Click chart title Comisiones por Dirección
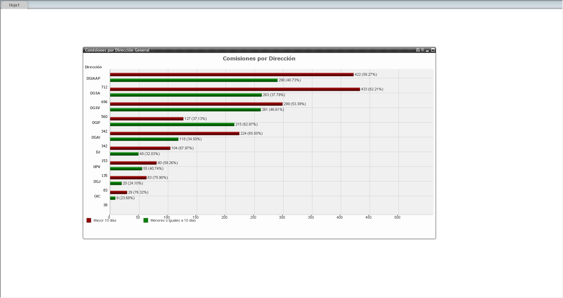 (x=259, y=59)
